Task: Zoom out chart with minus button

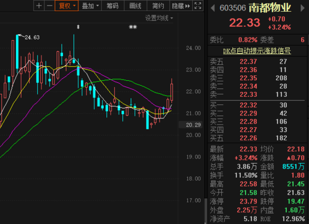Action: point(49,6)
